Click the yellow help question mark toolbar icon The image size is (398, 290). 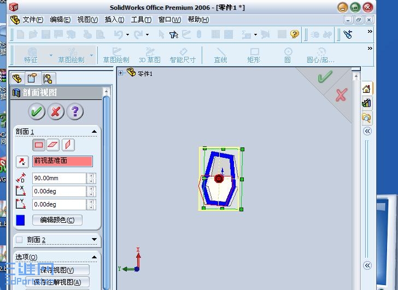[295, 34]
